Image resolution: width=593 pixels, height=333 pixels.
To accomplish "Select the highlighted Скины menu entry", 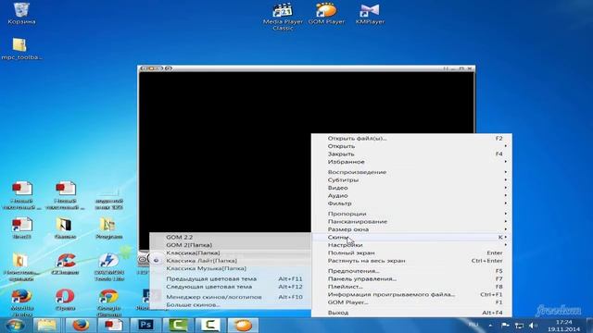I will 411,237.
